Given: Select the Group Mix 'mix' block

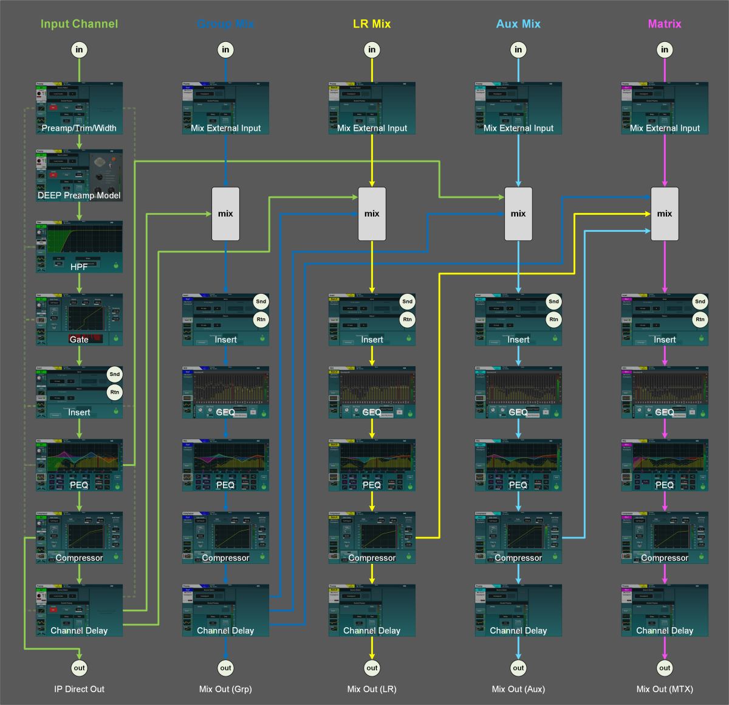Looking at the screenshot, I should click(225, 214).
